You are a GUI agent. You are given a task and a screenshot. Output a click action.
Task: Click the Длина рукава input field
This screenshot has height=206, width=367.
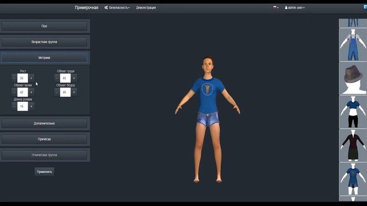point(22,106)
